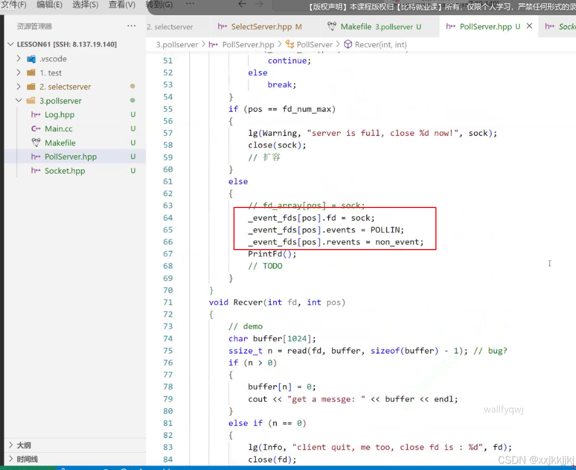Open Main.cc in explorer
The image size is (576, 470).
[x=58, y=129]
